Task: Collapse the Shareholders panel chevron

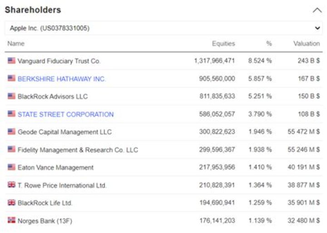Action: (317, 10)
